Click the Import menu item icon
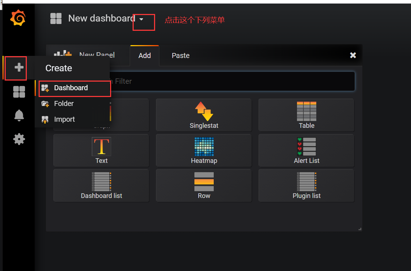 point(45,120)
